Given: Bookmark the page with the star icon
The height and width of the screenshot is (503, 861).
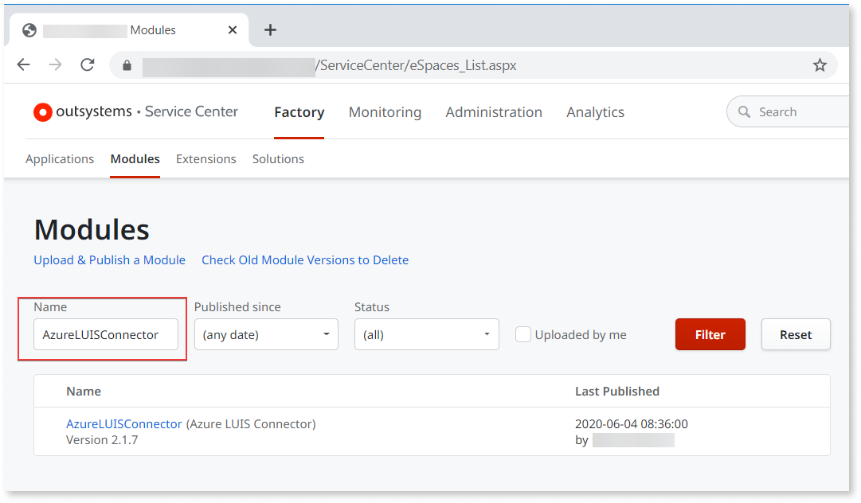Looking at the screenshot, I should pyautogui.click(x=820, y=65).
